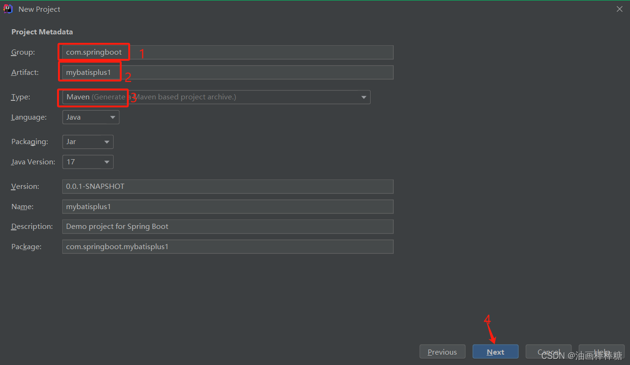Click the dropdown arrow beside Java Version 17
The height and width of the screenshot is (365, 630).
point(107,162)
